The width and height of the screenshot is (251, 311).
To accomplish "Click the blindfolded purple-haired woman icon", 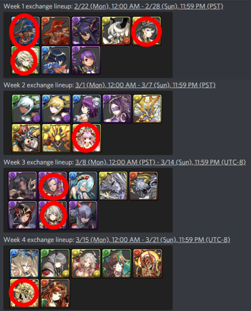I will click(x=117, y=109).
